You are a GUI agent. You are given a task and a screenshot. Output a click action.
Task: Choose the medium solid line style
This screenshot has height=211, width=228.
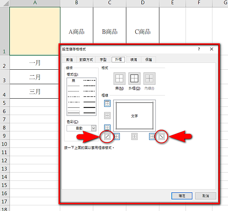point(89,102)
